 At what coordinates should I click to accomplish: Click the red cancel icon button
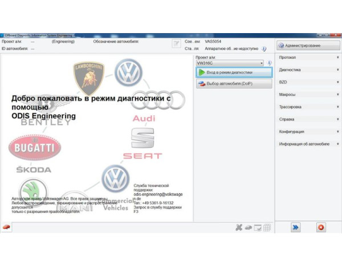[x=321, y=228]
